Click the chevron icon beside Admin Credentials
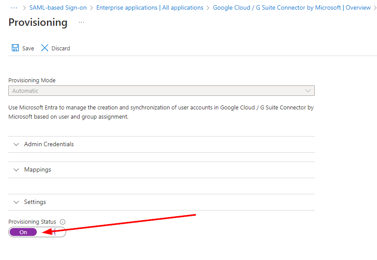This screenshot has height=260, width=377. tap(17, 144)
